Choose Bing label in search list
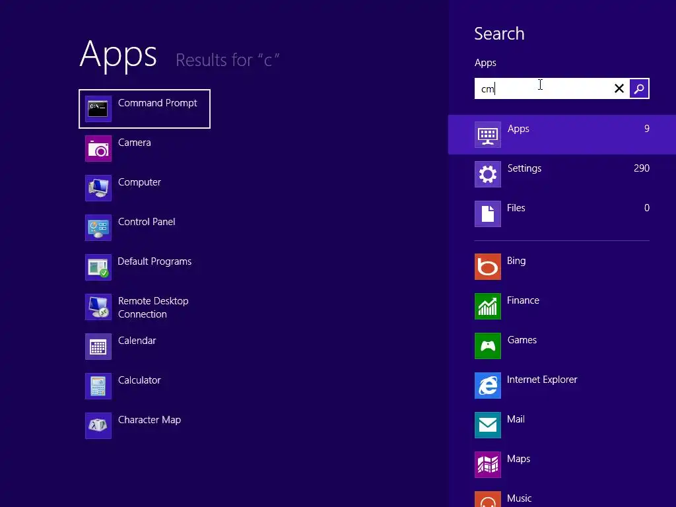This screenshot has height=507, width=676. [516, 261]
